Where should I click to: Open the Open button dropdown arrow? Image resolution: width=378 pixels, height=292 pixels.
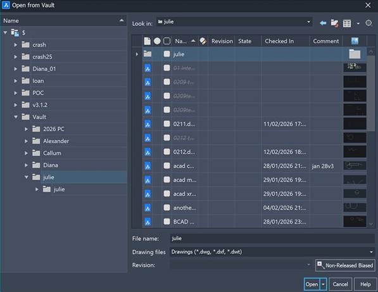[x=324, y=284]
